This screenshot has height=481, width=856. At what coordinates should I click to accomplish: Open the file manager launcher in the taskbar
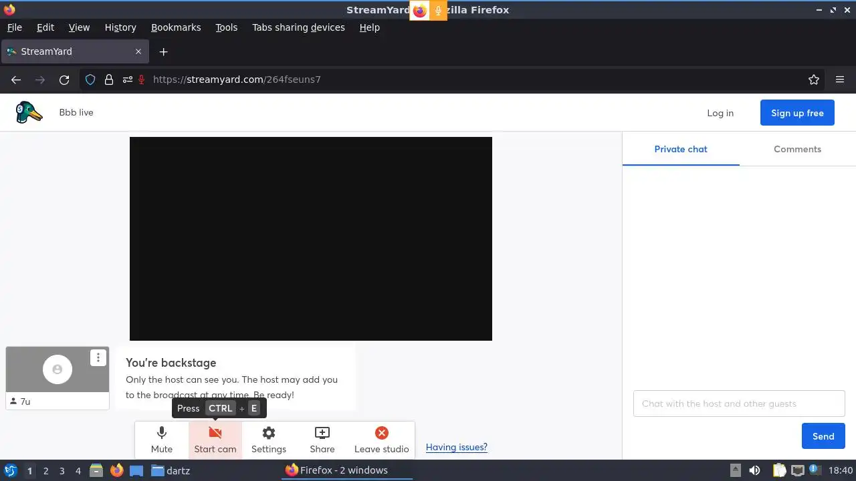pos(96,470)
